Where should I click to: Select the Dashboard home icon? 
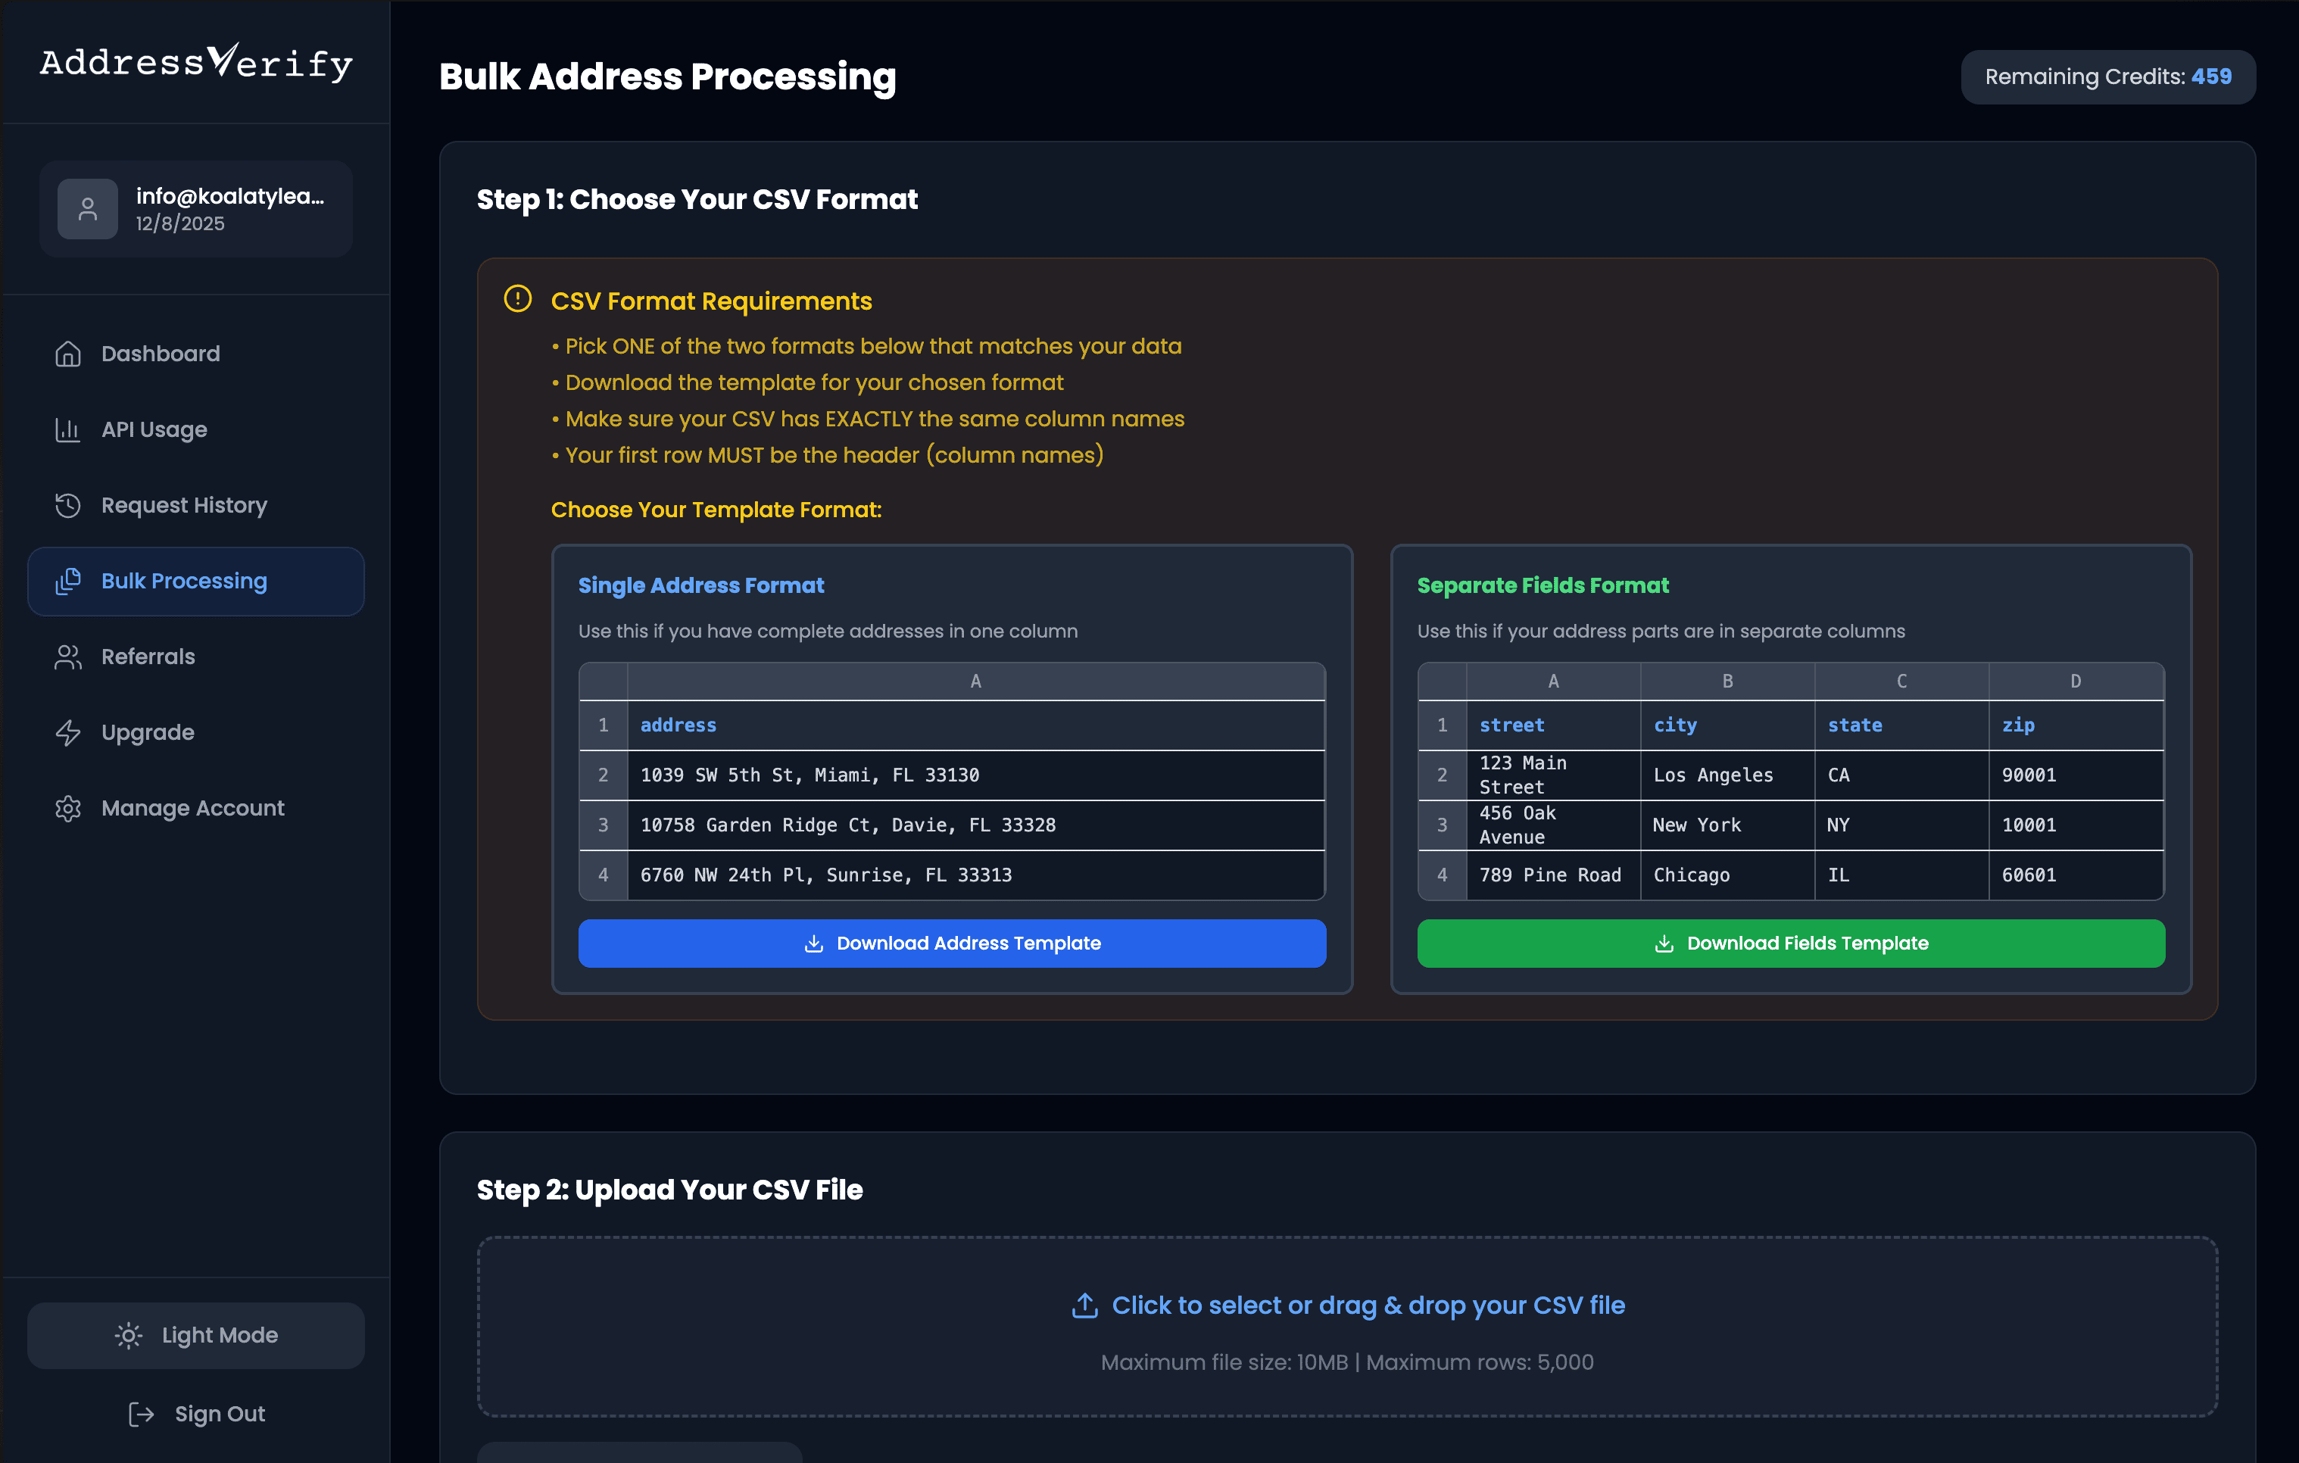point(68,354)
